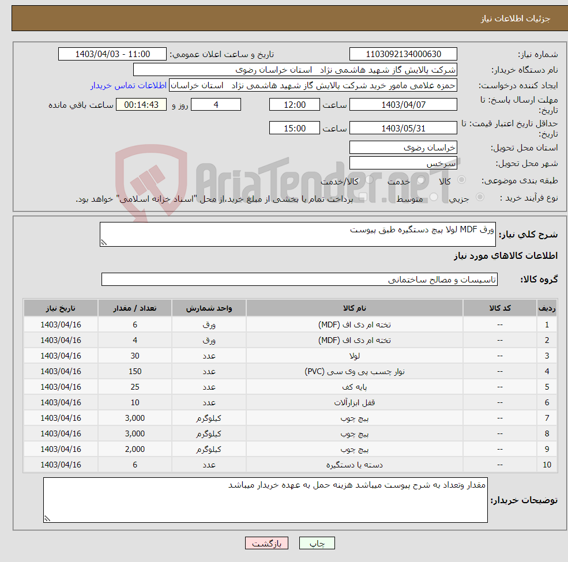The image size is (568, 562).
Task: Click the delivery city field سرخس
Action: tap(403, 163)
